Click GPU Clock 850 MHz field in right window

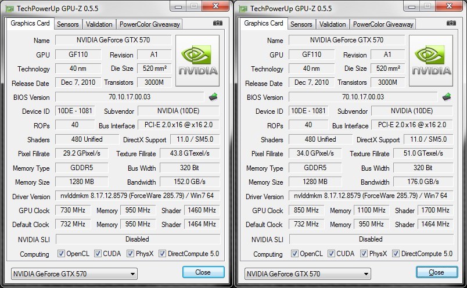(307, 210)
